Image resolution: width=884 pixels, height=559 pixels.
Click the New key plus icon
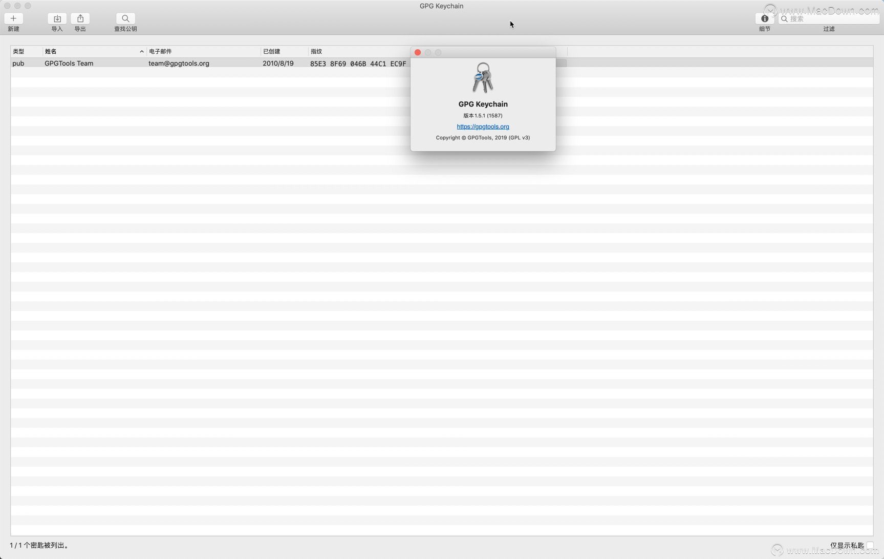click(x=13, y=18)
